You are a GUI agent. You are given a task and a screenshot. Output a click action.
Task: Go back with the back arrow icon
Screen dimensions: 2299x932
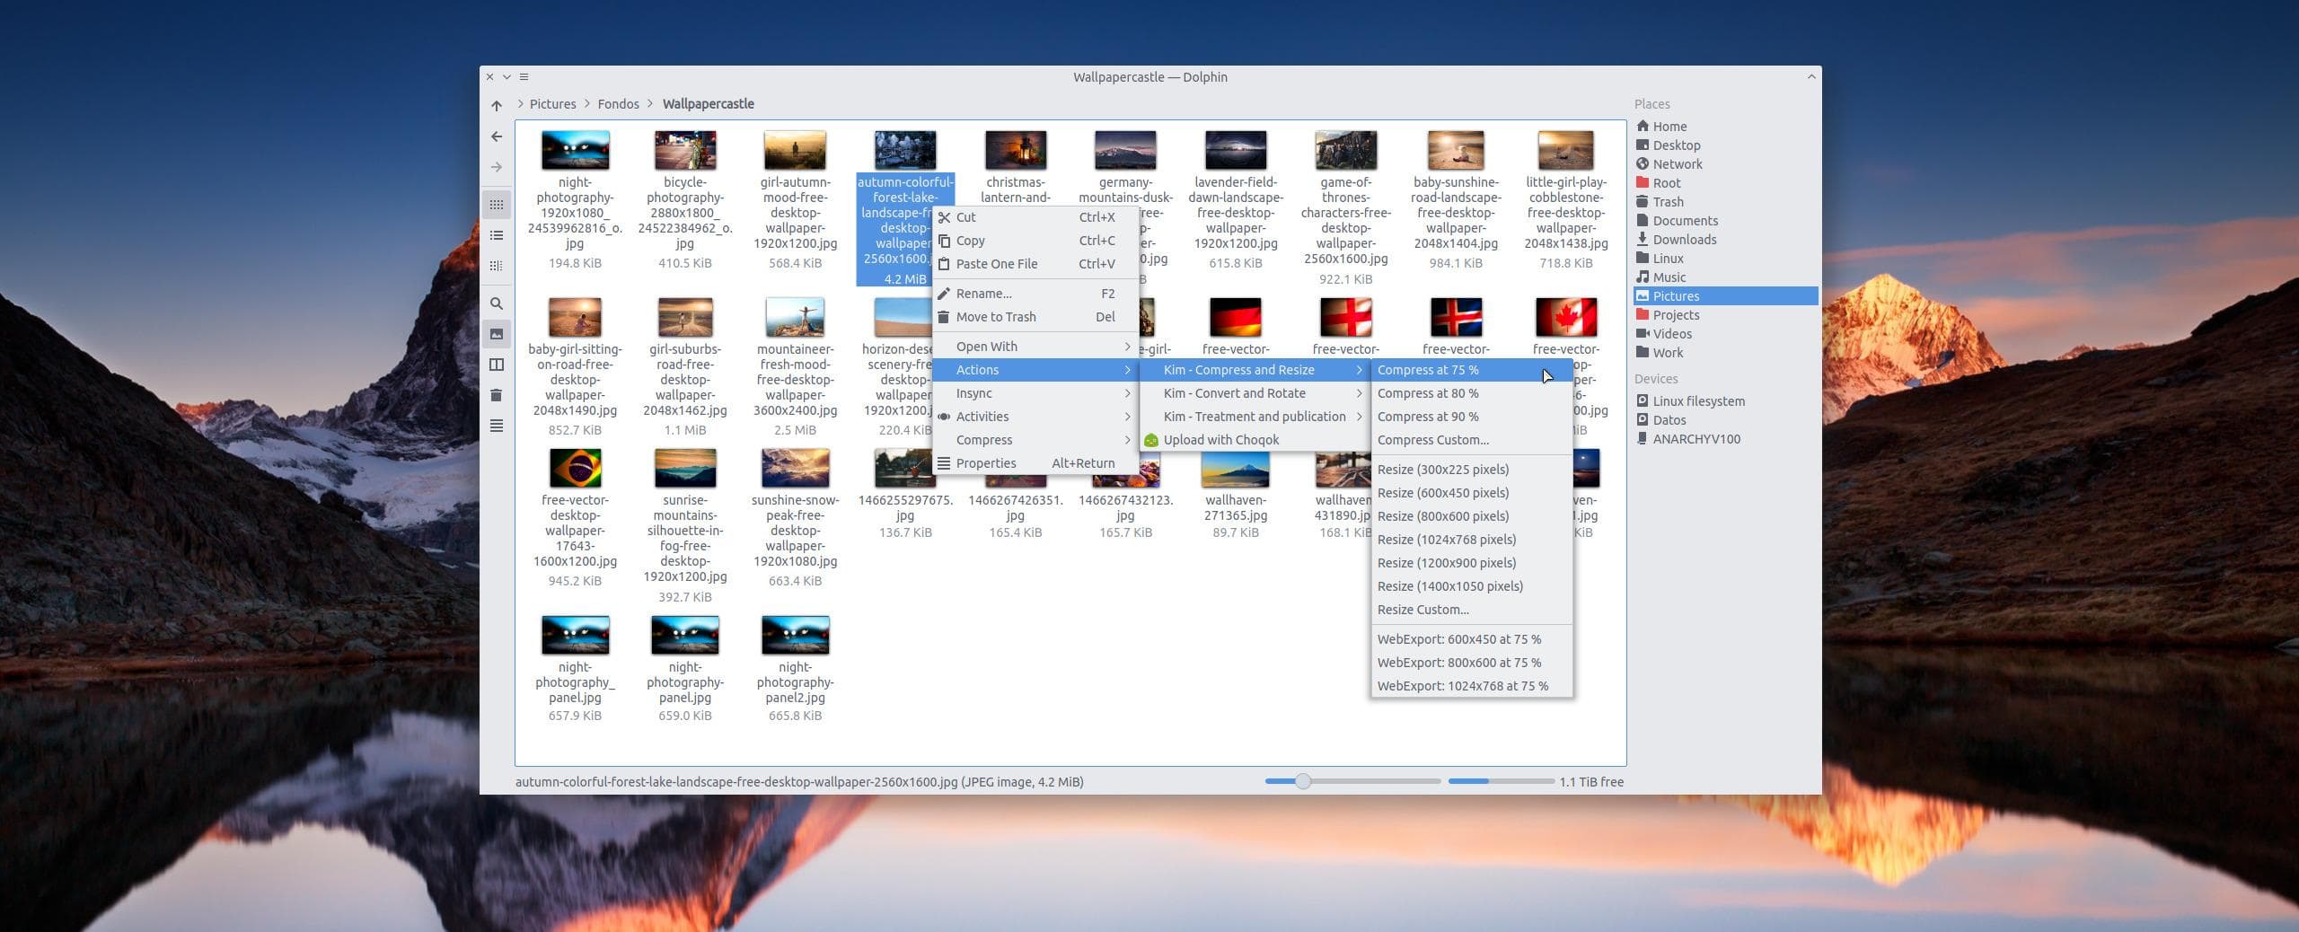pos(497,136)
